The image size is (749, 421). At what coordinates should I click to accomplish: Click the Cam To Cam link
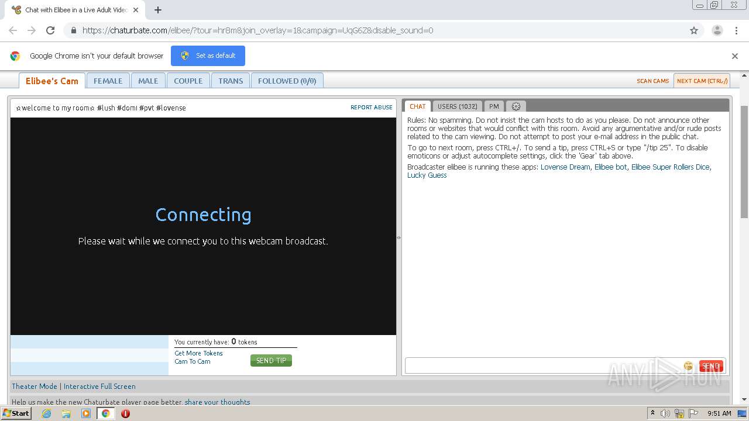click(192, 361)
